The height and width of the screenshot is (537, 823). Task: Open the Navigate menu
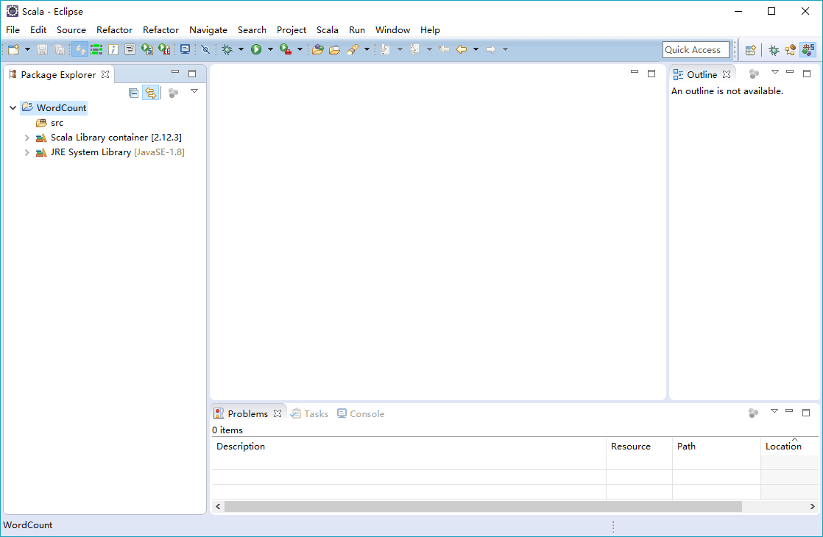[x=208, y=30]
